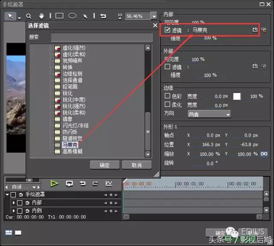Viewport: 274px width, 246px height.
Task: Open the 方向 dropdown showing 两者
Action: tap(209, 114)
